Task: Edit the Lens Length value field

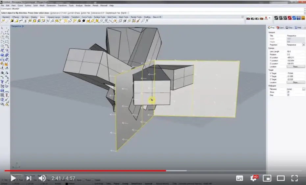Action: click(x=295, y=52)
